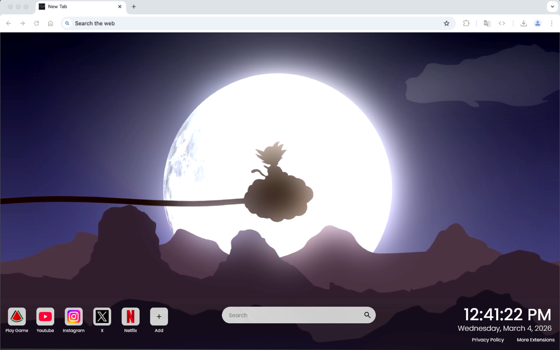Expand the tab search dropdown
The width and height of the screenshot is (560, 350).
(x=552, y=7)
